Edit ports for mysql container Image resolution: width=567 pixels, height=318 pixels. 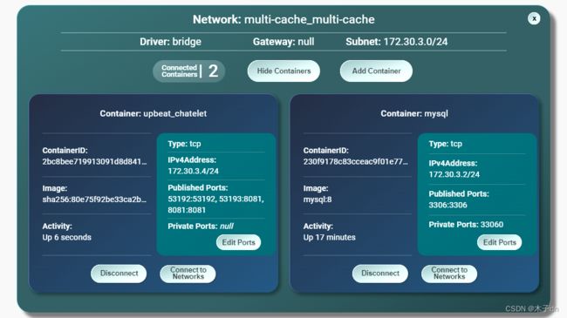499,242
